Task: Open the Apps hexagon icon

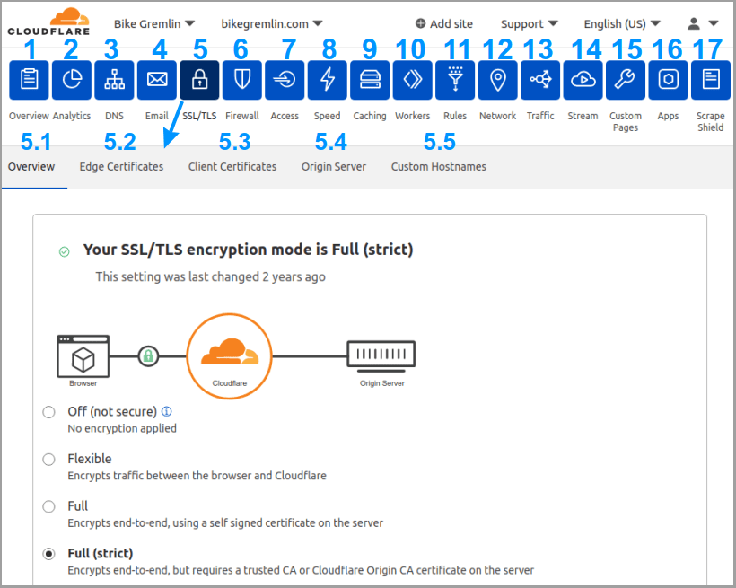Action: (669, 80)
